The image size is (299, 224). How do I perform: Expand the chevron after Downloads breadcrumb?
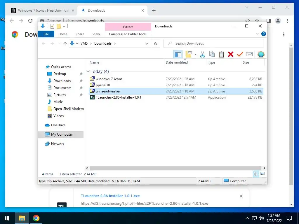tap(115, 44)
